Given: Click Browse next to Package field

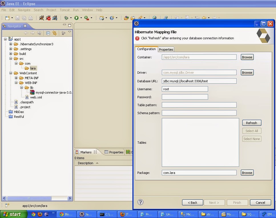Looking at the screenshot, I should coord(247,173).
